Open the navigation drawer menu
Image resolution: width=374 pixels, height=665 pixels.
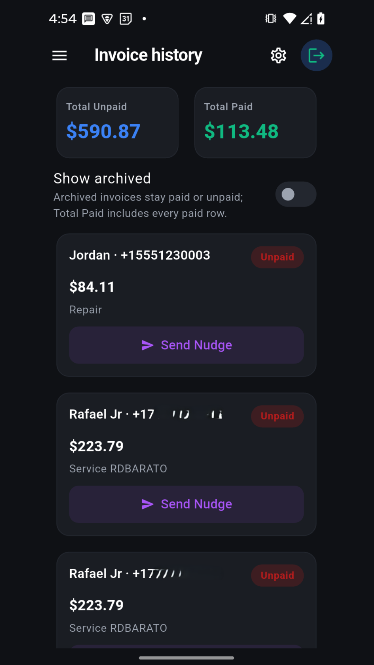59,55
